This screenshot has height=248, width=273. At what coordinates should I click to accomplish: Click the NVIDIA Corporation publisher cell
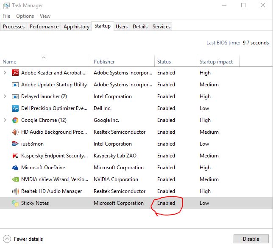pyautogui.click(x=116, y=179)
